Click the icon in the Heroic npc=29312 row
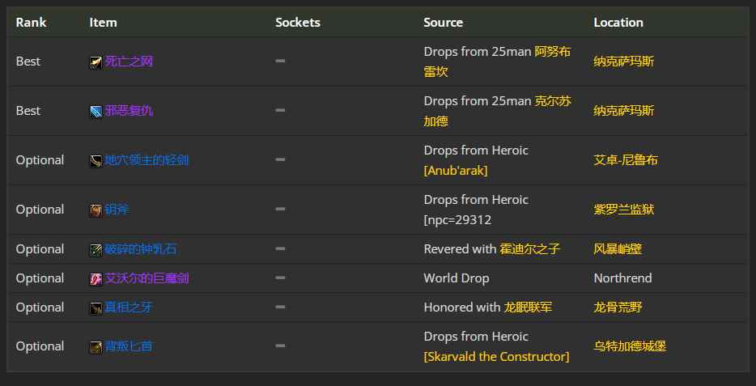This screenshot has height=386, width=756. pos(96,210)
